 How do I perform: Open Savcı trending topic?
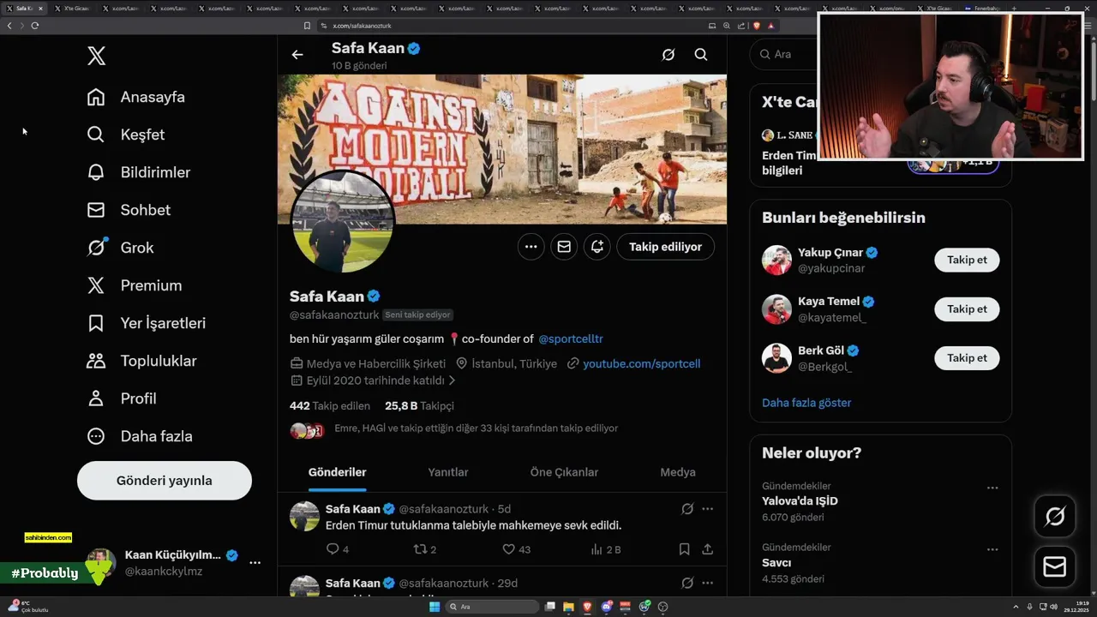(776, 563)
